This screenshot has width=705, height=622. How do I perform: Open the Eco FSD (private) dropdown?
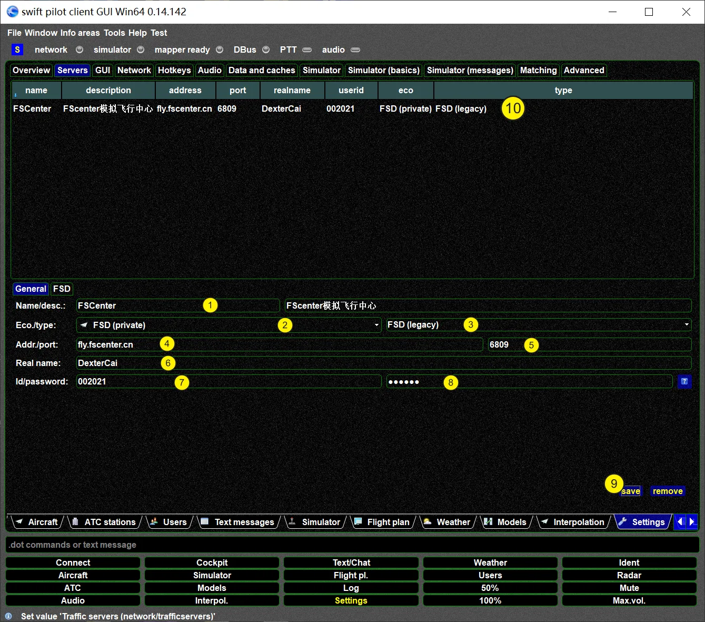pos(229,325)
